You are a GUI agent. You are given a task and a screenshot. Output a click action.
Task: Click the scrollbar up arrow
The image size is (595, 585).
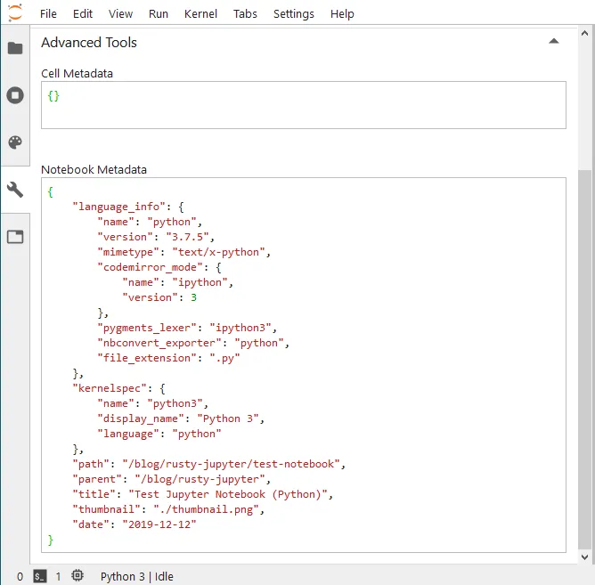pyautogui.click(x=584, y=33)
